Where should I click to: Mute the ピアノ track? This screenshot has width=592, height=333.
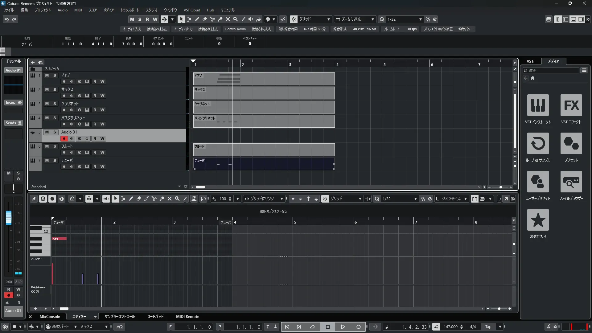coord(47,75)
